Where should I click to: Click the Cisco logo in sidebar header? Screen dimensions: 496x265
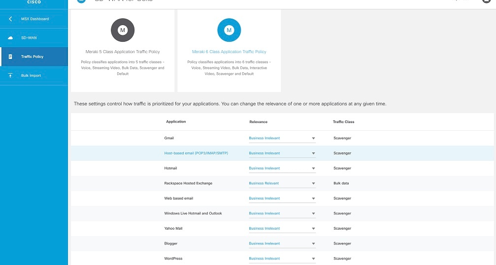point(34,1)
